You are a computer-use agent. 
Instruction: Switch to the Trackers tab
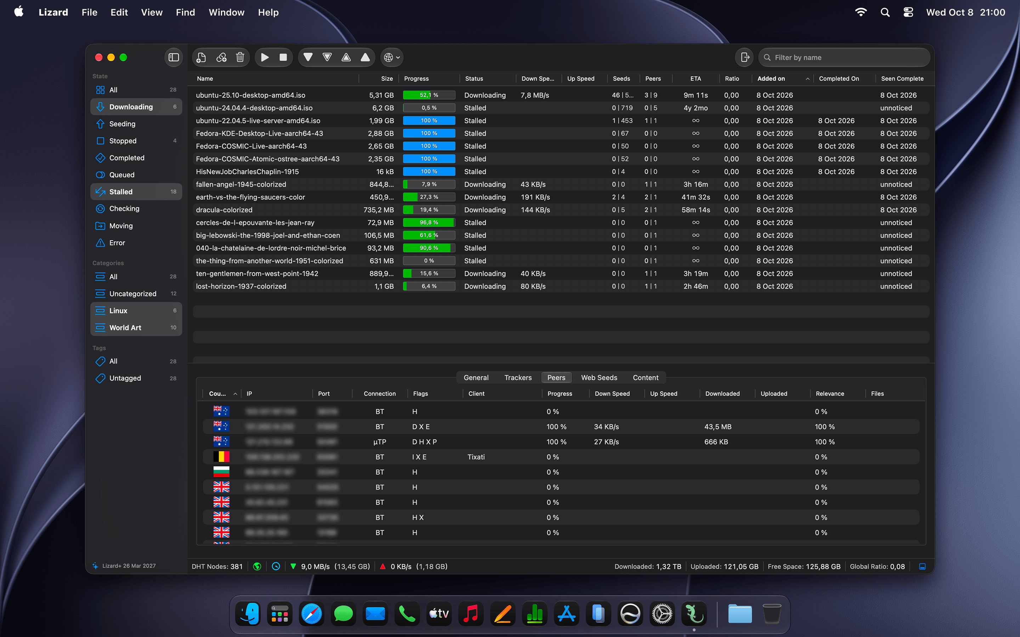(x=517, y=378)
